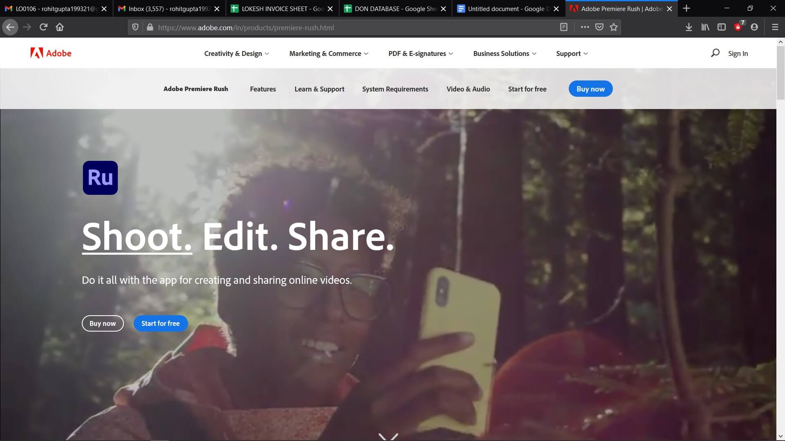Click the blue Start for free button
Image resolution: width=785 pixels, height=441 pixels.
(x=160, y=323)
